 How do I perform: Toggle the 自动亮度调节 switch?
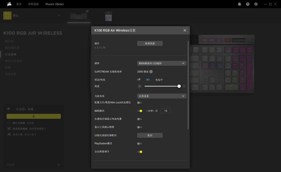point(139,152)
